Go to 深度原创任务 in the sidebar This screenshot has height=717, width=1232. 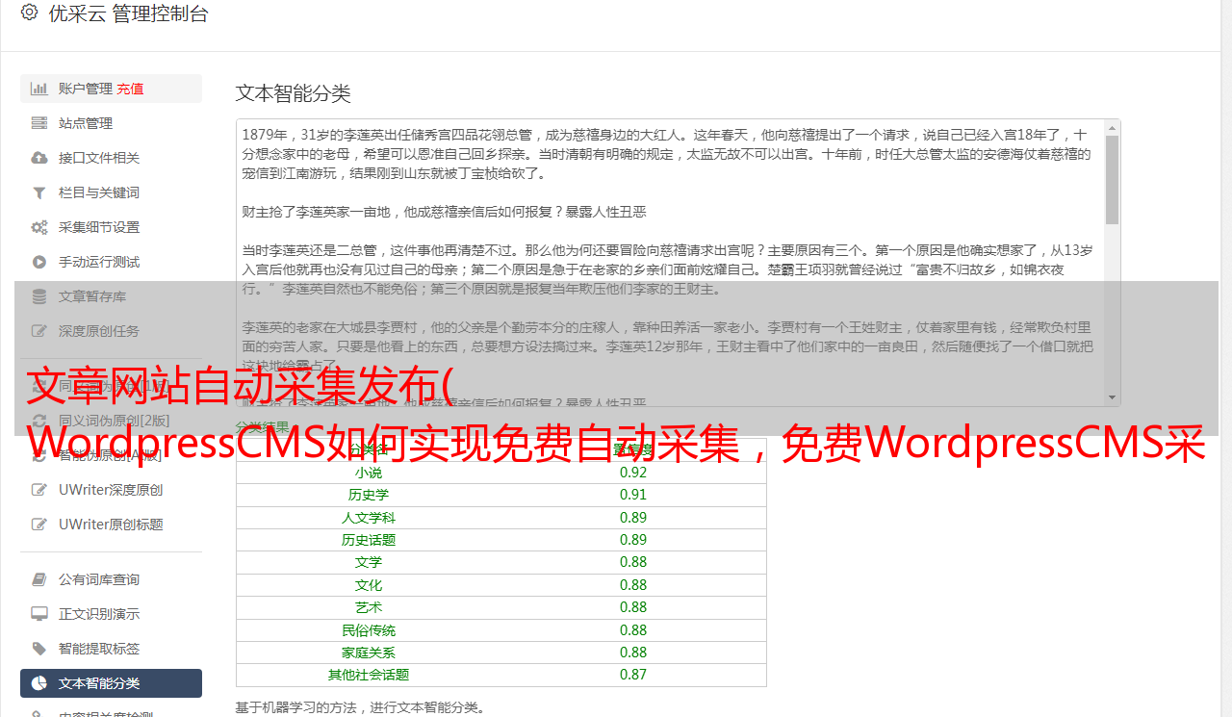click(111, 331)
